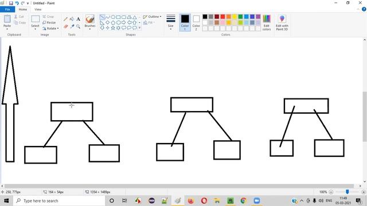This screenshot has width=367, height=206.
Task: Open Task View in taskbar
Action: (x=124, y=201)
